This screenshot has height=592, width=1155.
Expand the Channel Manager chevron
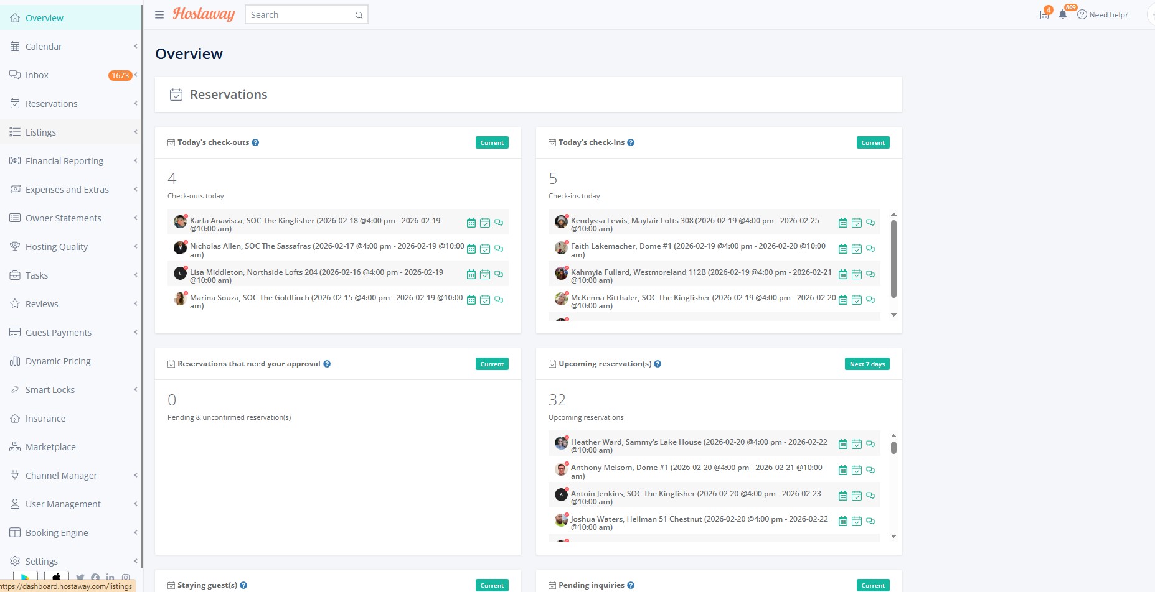coord(136,475)
